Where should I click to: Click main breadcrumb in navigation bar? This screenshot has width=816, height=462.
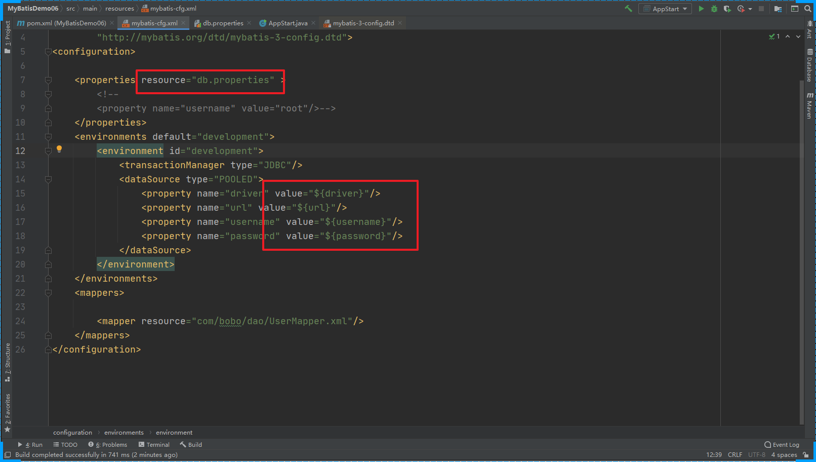90,9
